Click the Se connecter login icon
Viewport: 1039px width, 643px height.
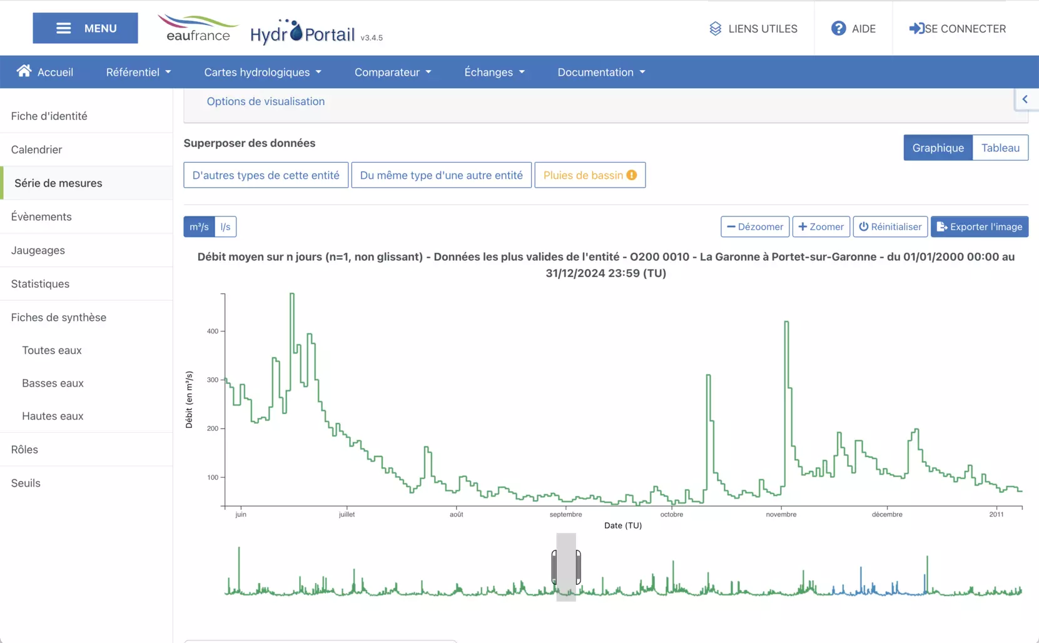pyautogui.click(x=916, y=29)
